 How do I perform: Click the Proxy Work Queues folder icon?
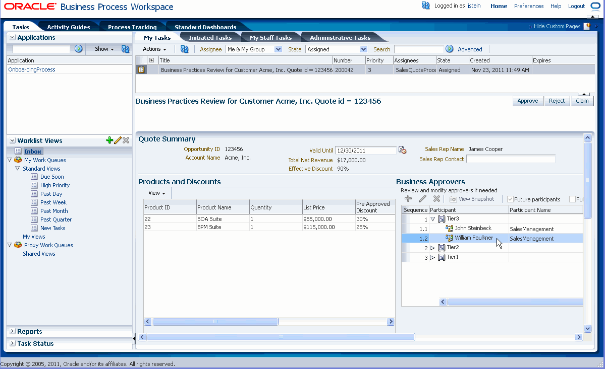[x=18, y=245]
